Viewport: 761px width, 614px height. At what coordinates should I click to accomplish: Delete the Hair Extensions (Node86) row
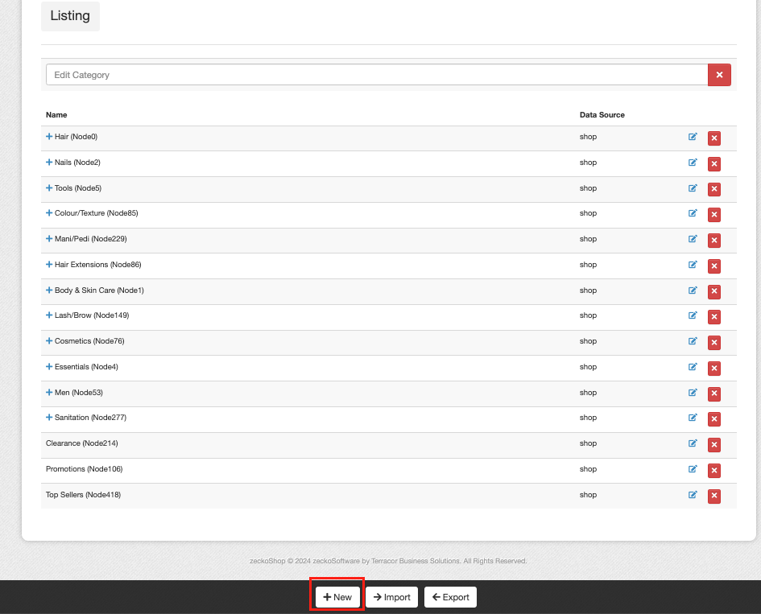click(x=714, y=266)
